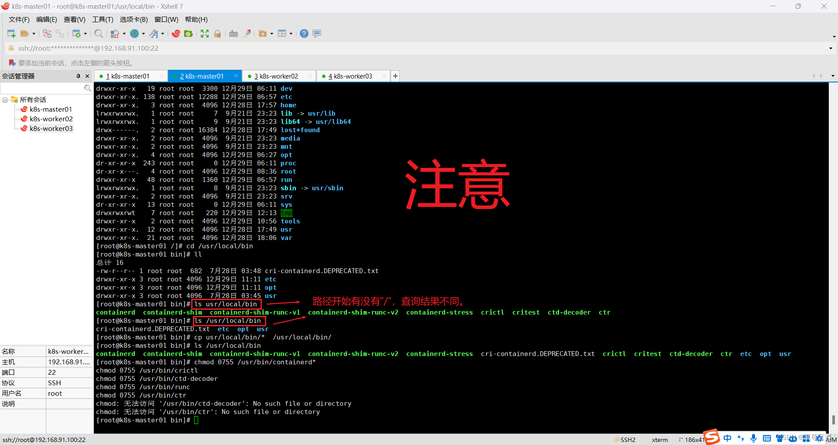Collapse the 所有会话 tree node
The image size is (838, 445).
tap(5, 100)
